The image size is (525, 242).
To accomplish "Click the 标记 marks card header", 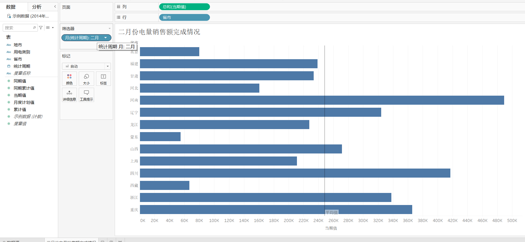I will pos(66,56).
